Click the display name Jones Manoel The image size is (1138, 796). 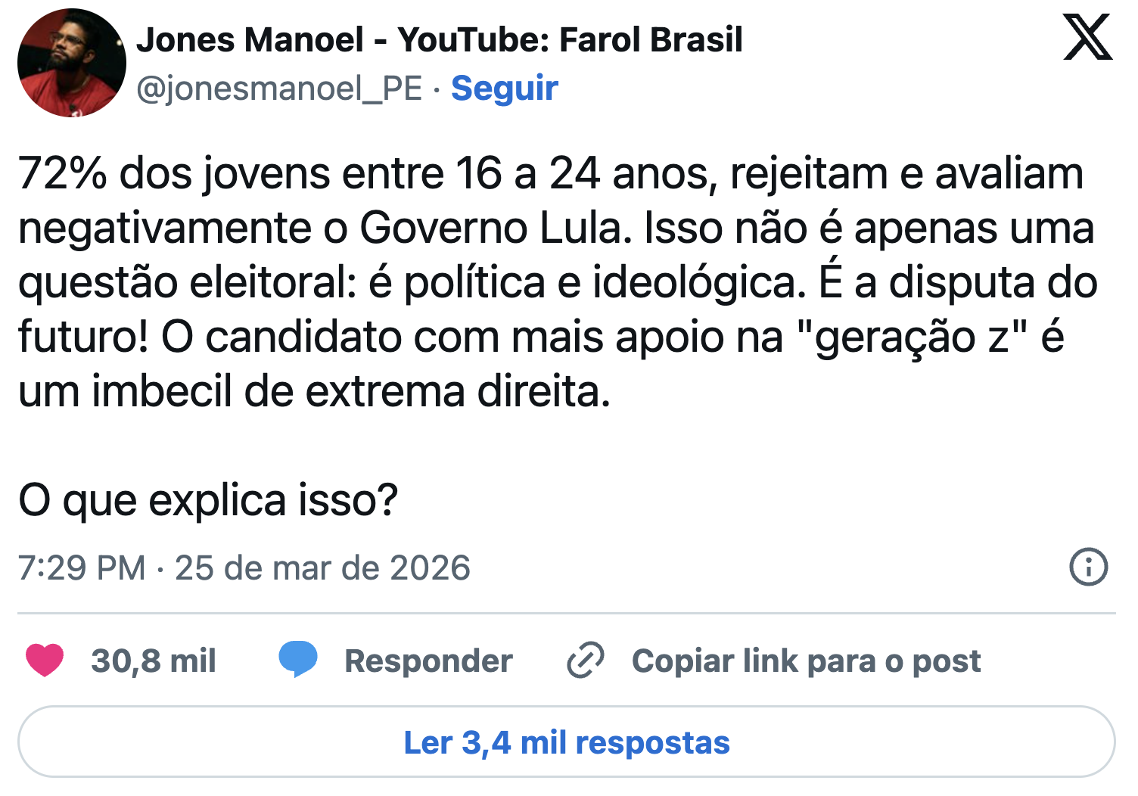(x=250, y=39)
